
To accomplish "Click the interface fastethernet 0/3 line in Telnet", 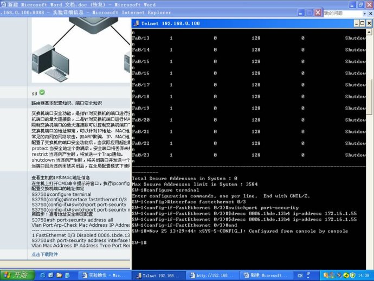I will tap(189, 202).
